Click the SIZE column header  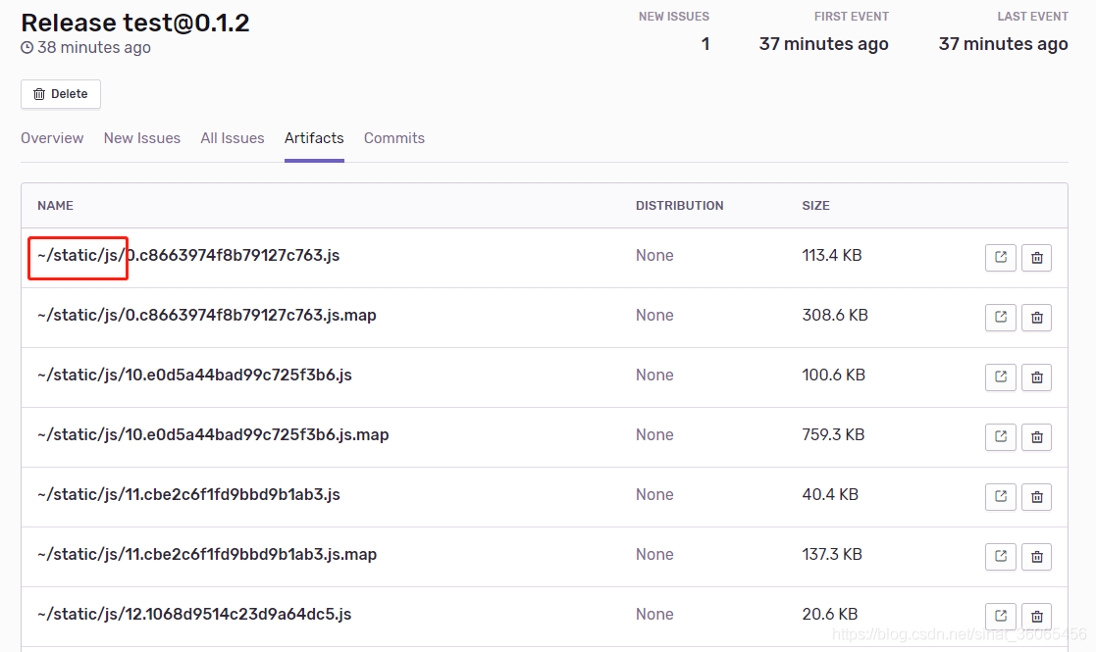tap(815, 206)
